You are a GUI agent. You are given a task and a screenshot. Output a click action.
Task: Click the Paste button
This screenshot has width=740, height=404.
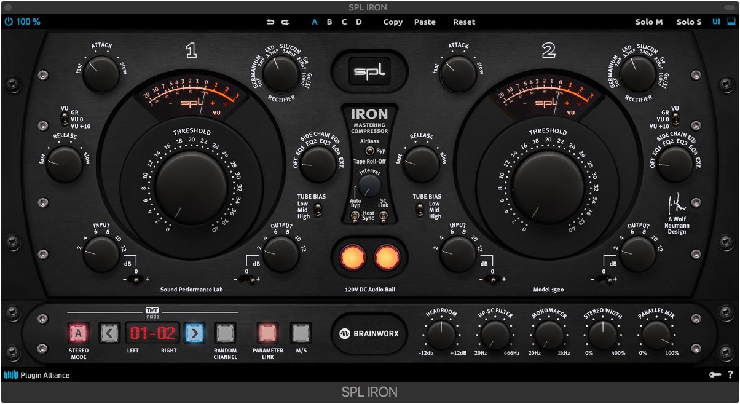pyautogui.click(x=425, y=22)
